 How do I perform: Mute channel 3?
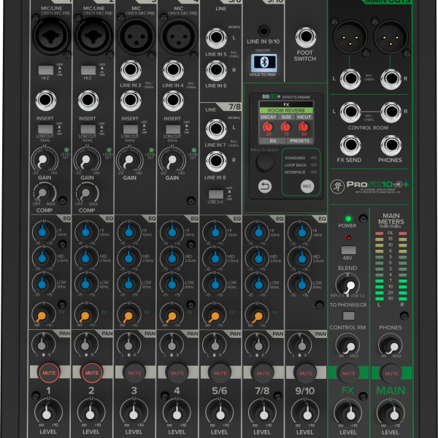134,373
